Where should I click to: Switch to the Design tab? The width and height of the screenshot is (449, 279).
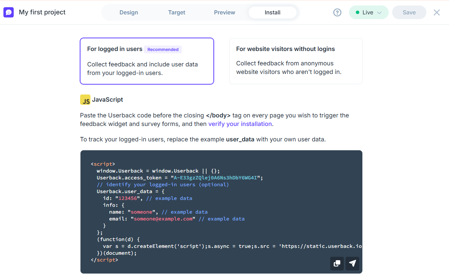coord(129,12)
